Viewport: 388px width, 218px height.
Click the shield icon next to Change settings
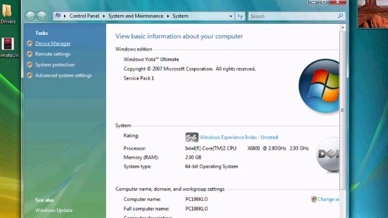314,199
